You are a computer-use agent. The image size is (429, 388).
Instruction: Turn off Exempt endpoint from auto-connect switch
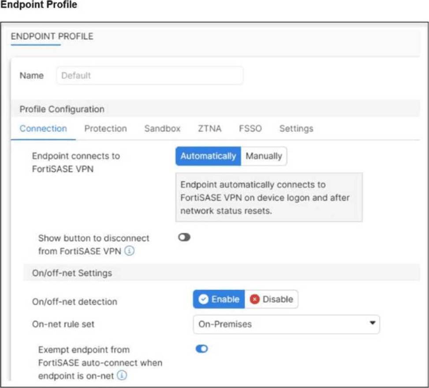[201, 349]
